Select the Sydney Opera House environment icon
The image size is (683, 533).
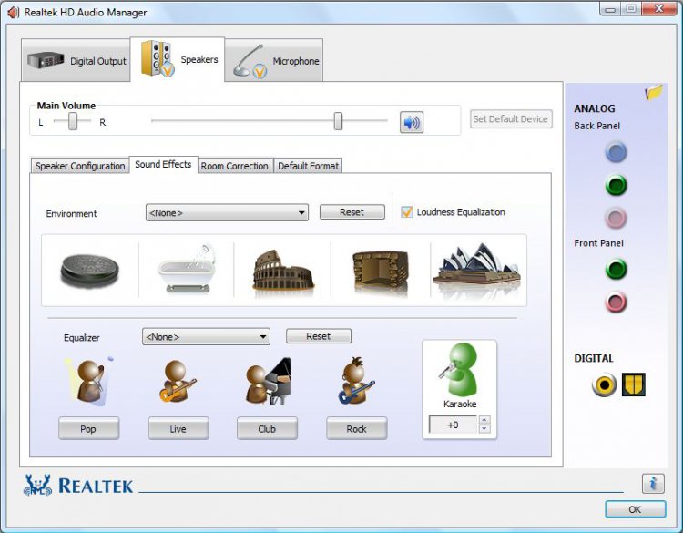(x=477, y=271)
